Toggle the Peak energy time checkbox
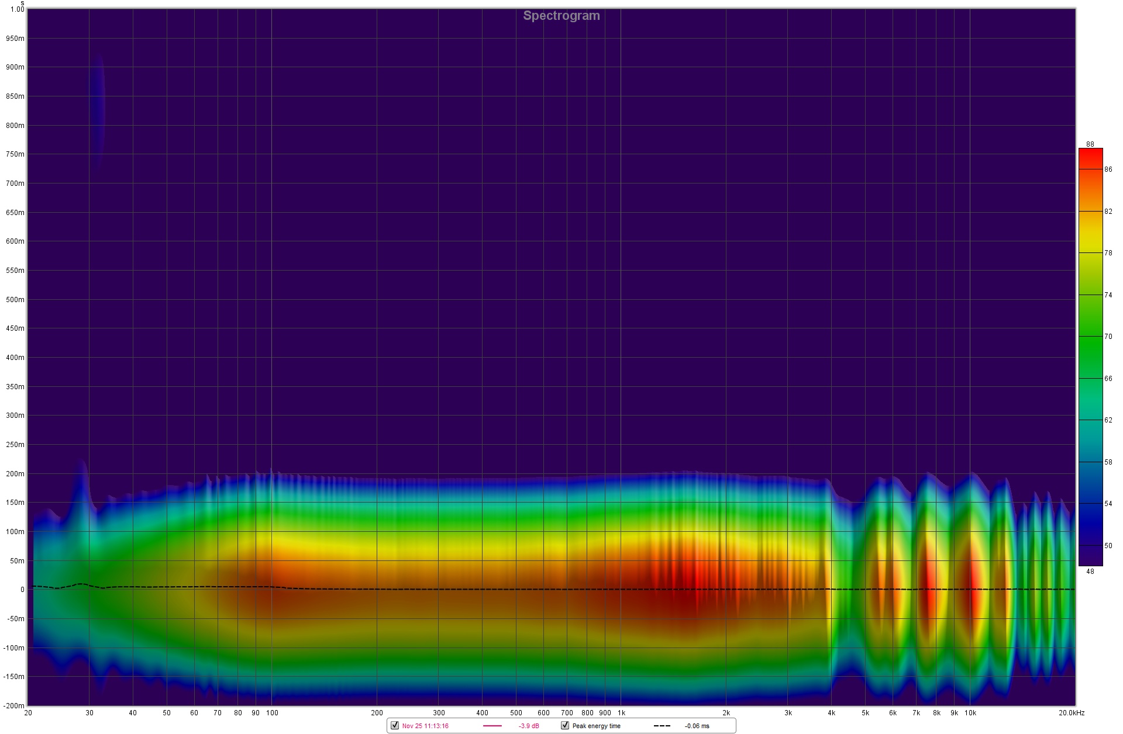This screenshot has height=734, width=1123. click(x=565, y=725)
